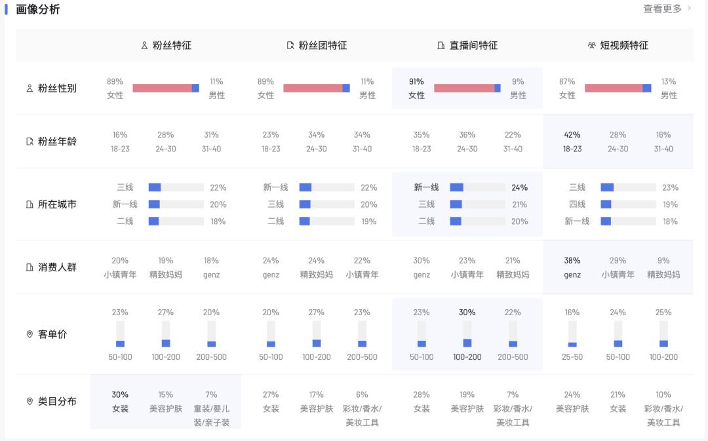
Task: Expand more via the 查看更多 chevron arrow
Action: coord(689,9)
